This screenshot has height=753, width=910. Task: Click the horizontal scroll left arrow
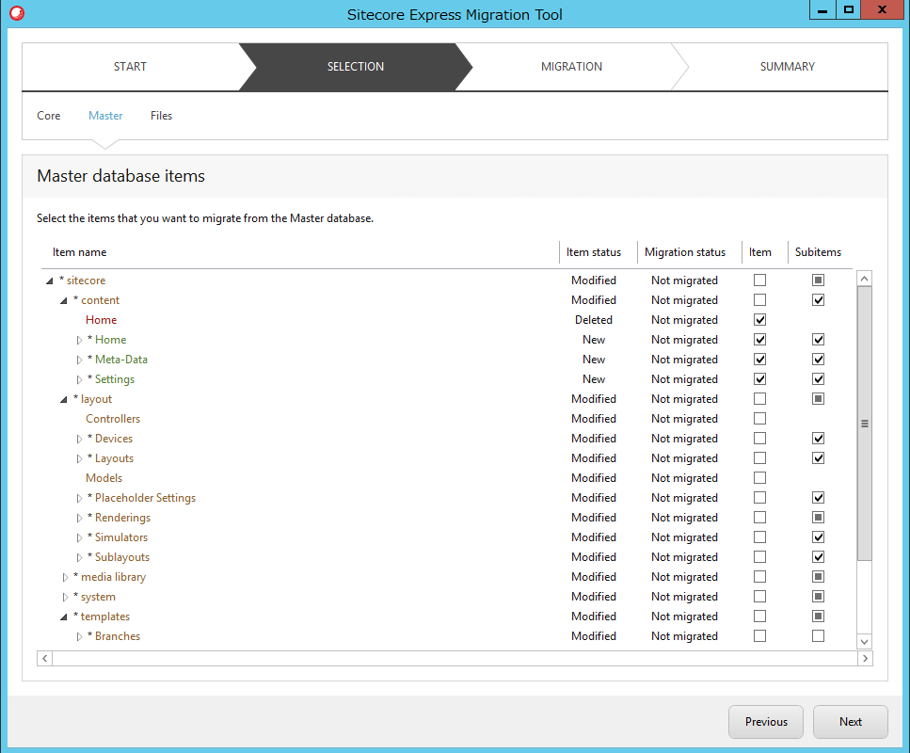(x=44, y=658)
